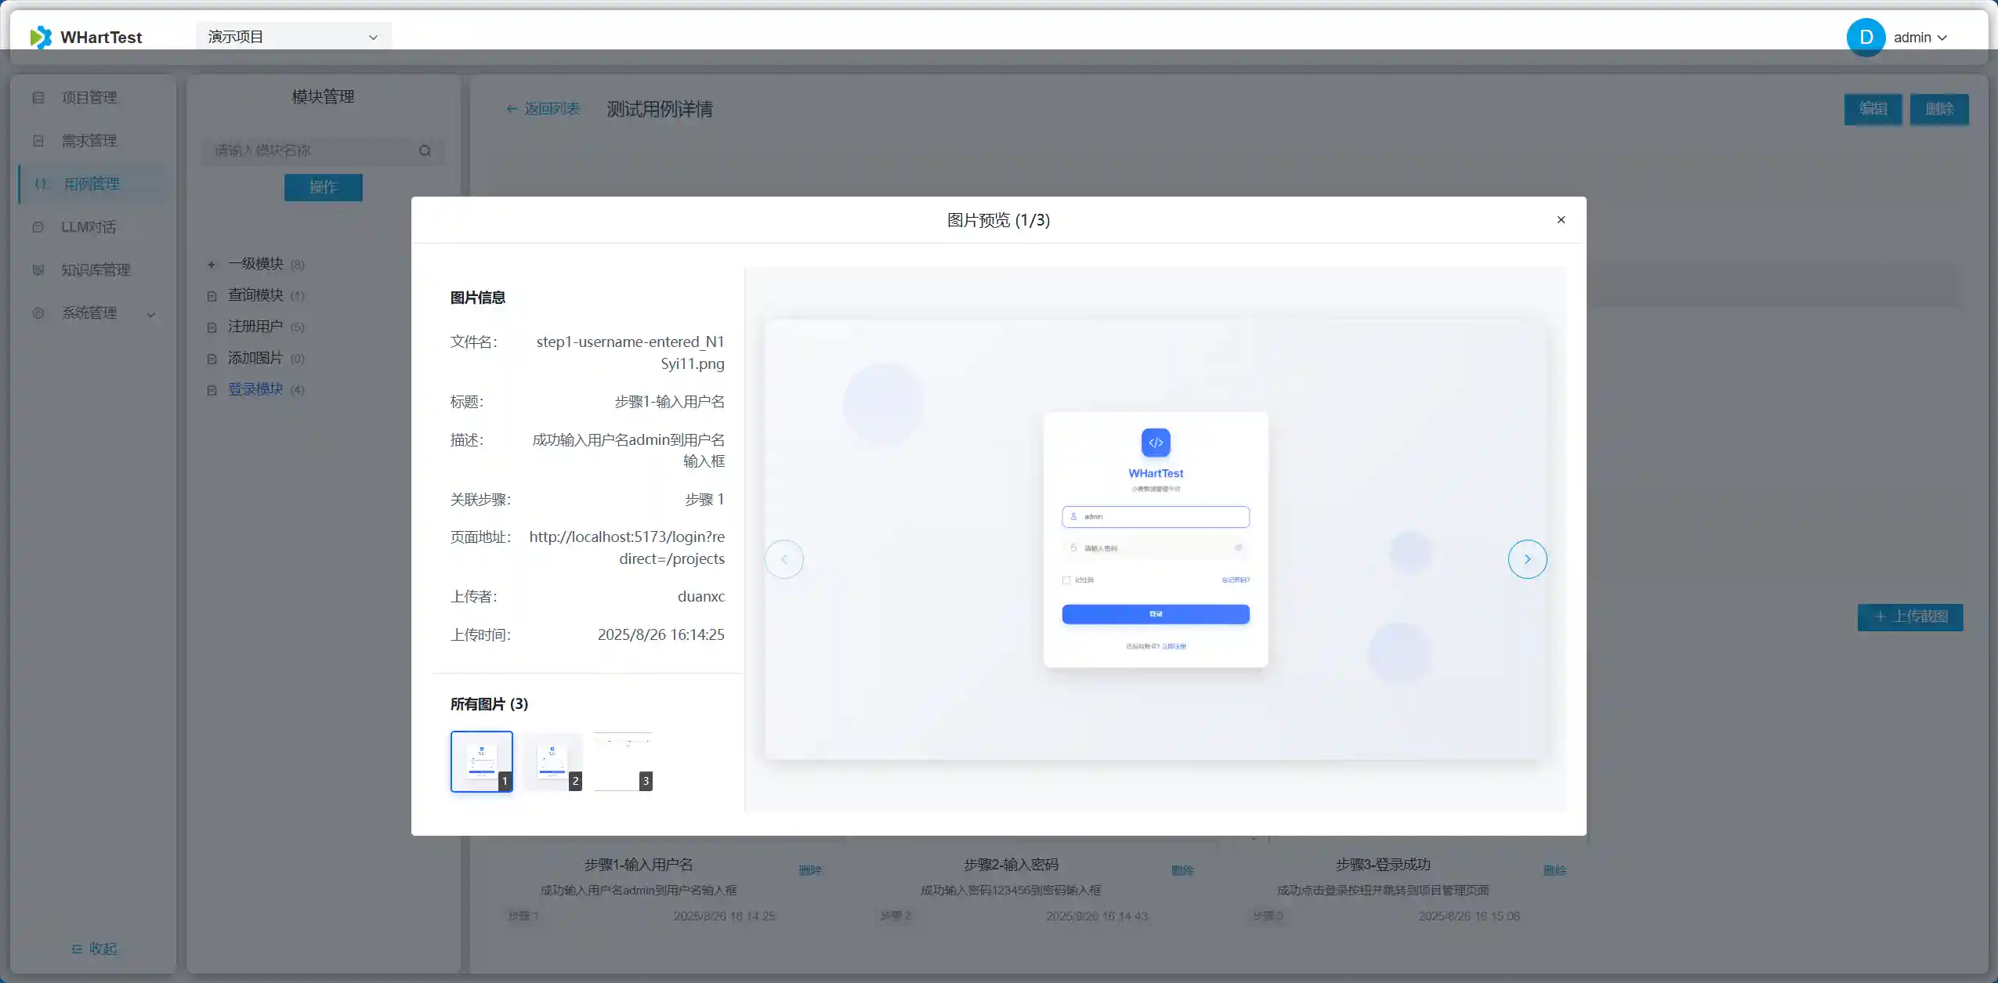
Task: Select thumbnail number 2 in all images
Action: click(552, 761)
